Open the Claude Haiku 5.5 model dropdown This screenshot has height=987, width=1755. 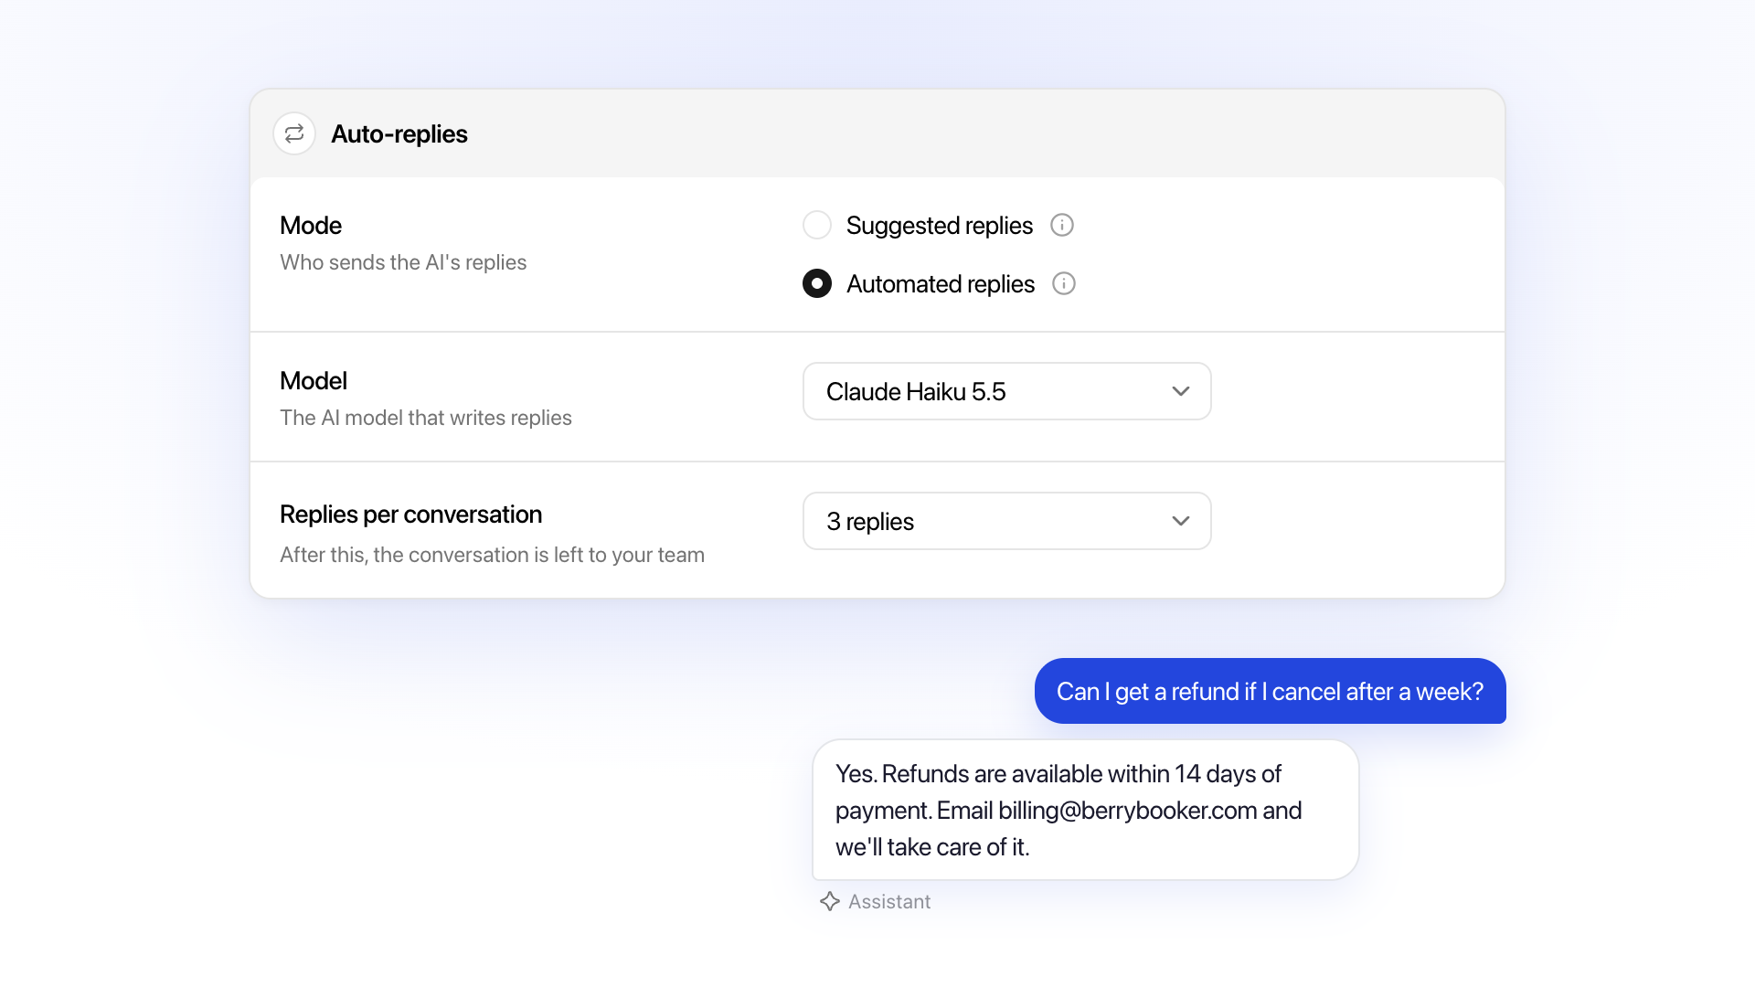[1007, 391]
